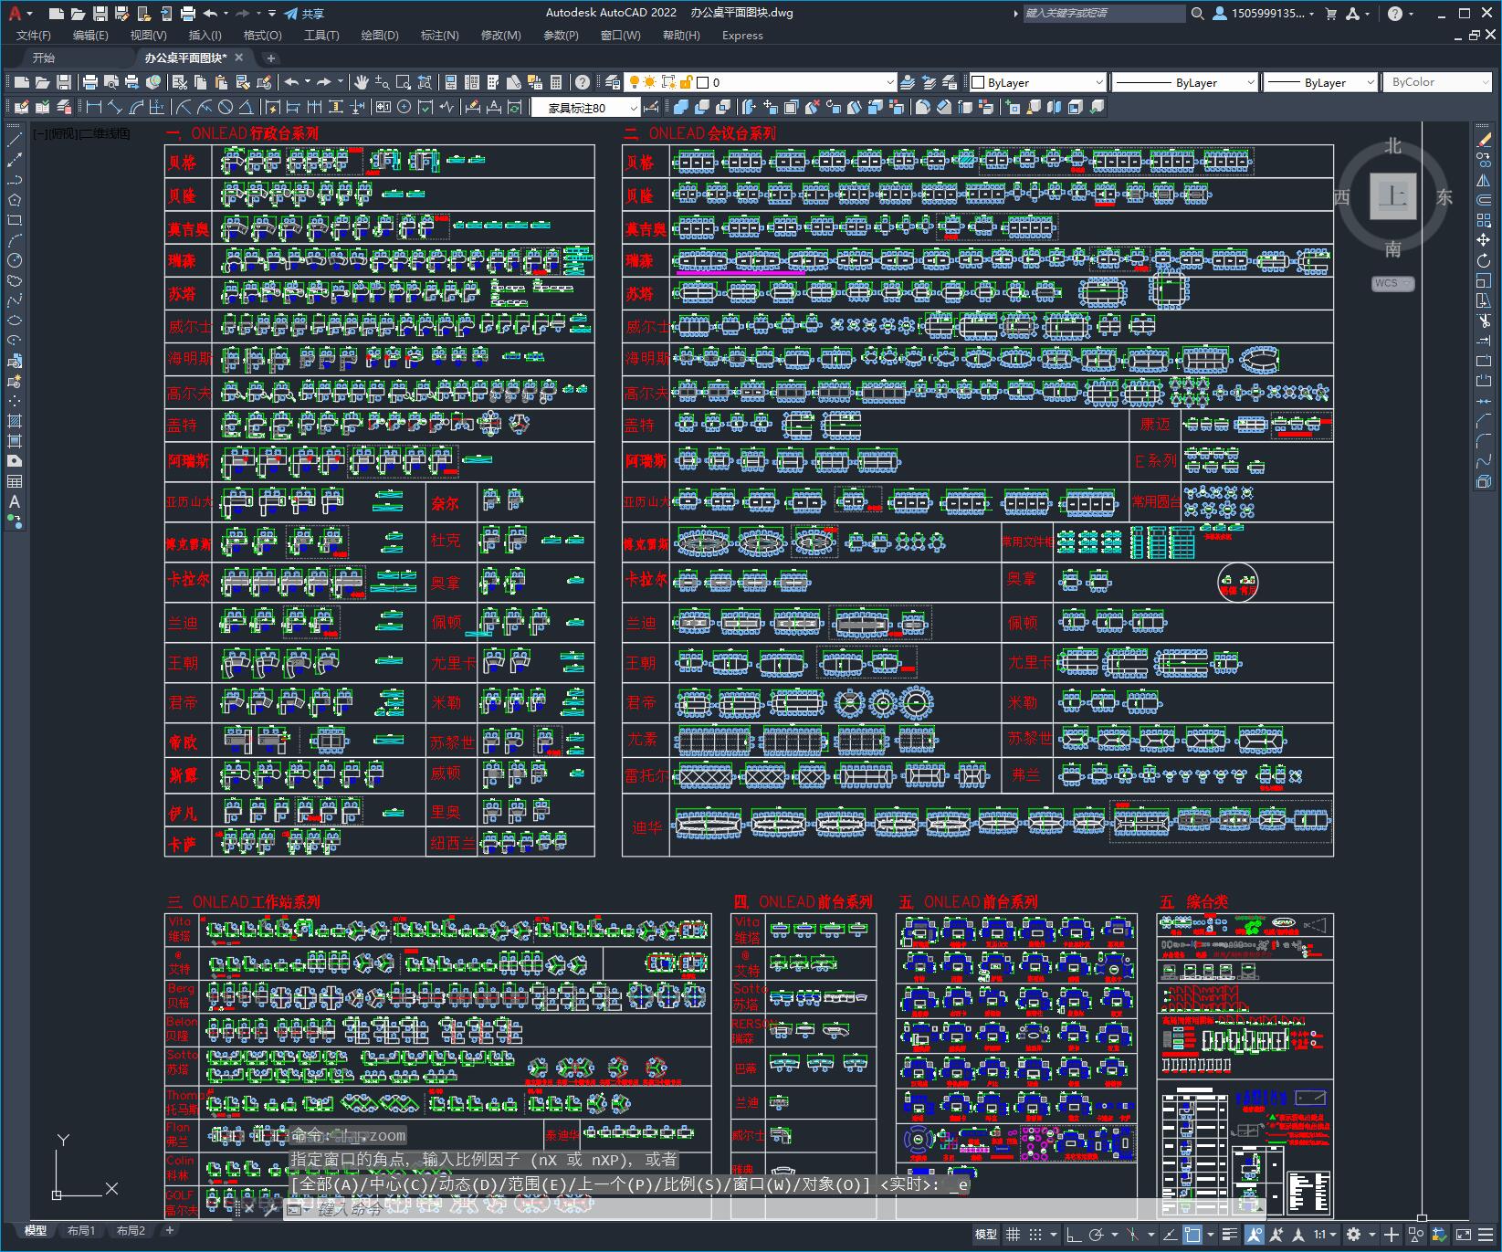1502x1252 pixels.
Task: Click the Linear dimension tool icon
Action: point(94,107)
